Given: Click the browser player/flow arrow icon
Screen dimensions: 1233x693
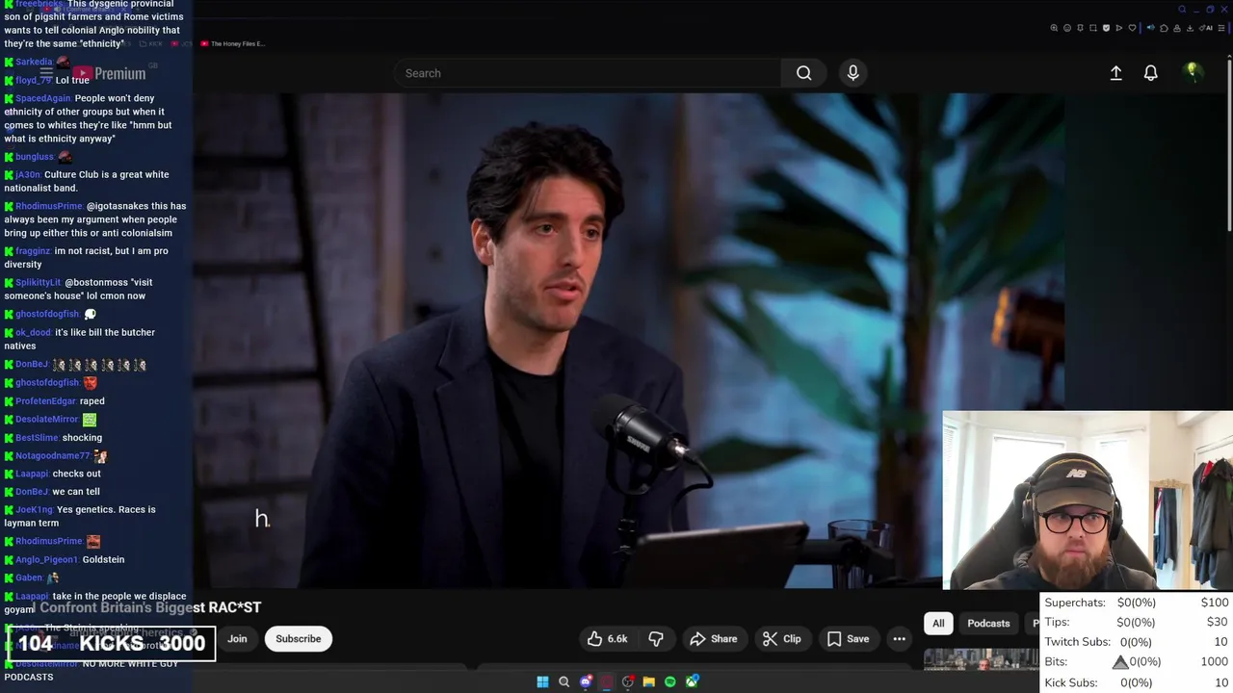Looking at the screenshot, I should (1118, 28).
